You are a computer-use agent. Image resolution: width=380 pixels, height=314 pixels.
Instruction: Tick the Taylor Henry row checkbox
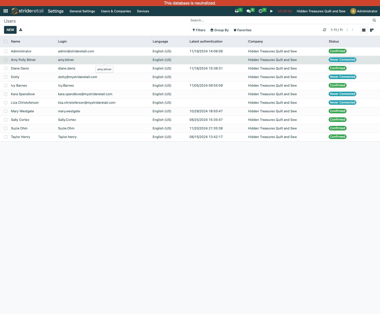click(6, 137)
